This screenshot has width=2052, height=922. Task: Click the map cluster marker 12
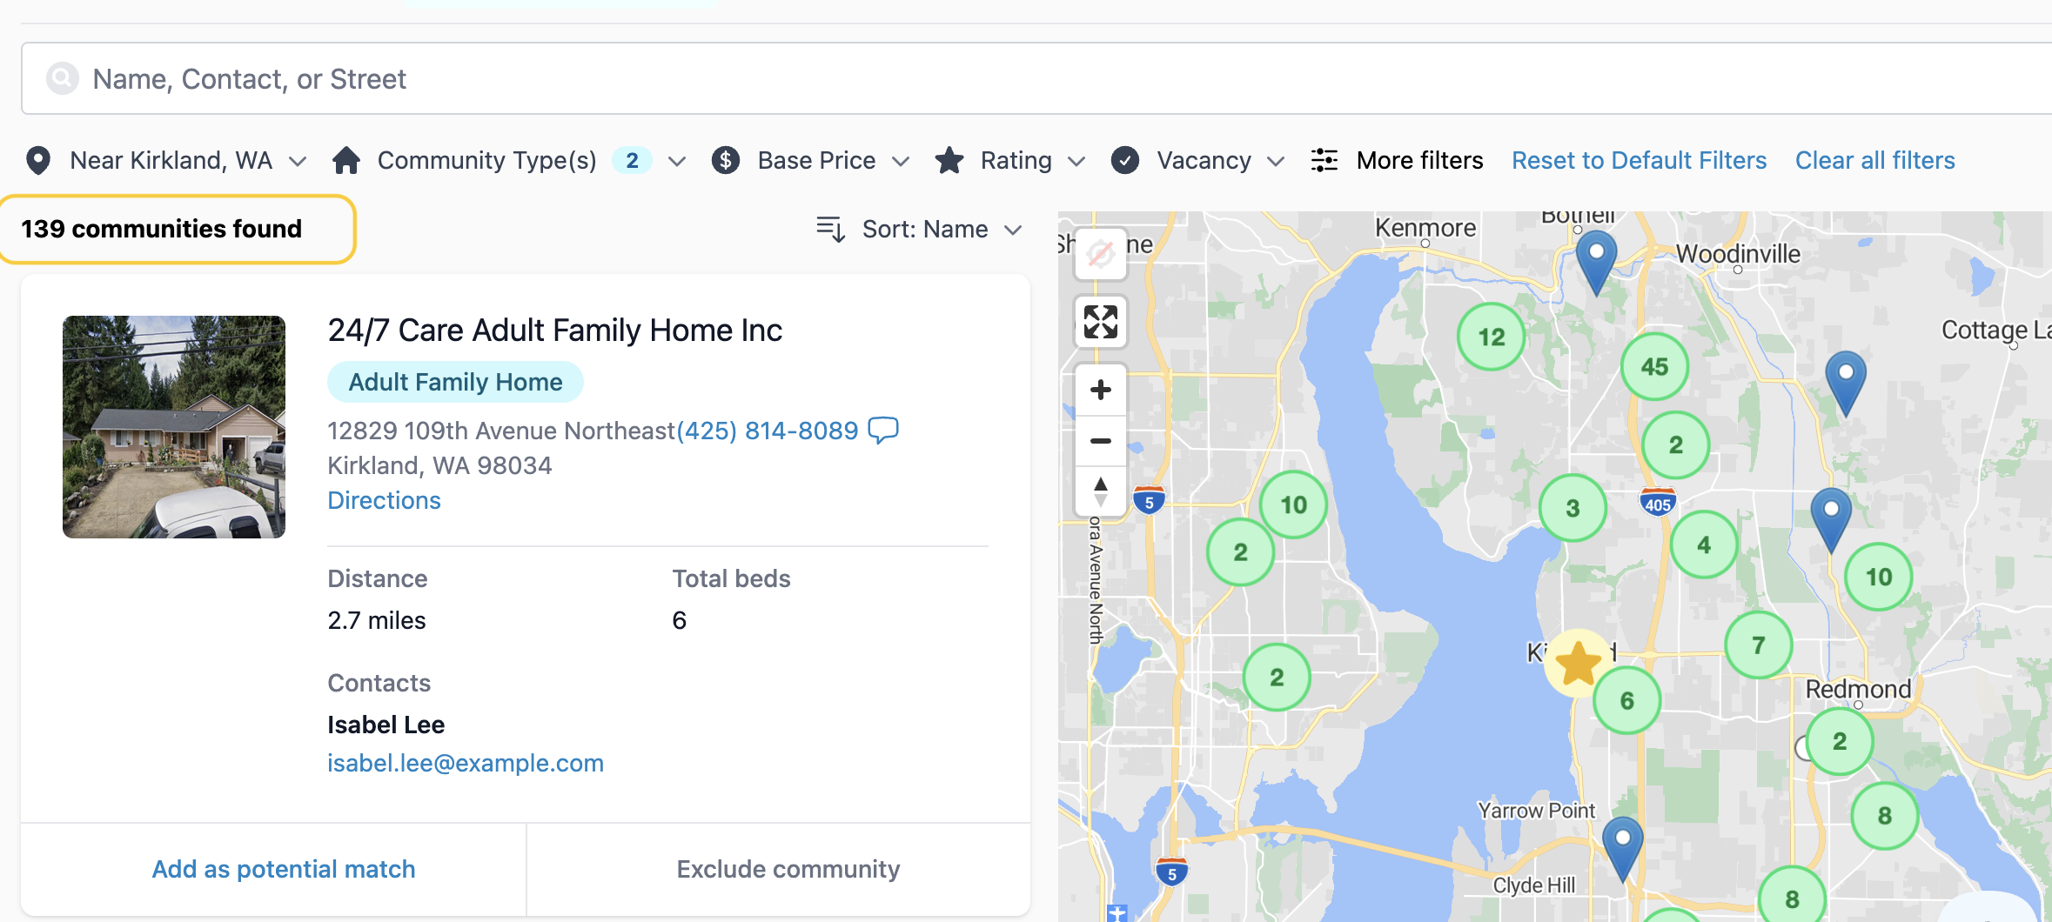click(x=1492, y=337)
